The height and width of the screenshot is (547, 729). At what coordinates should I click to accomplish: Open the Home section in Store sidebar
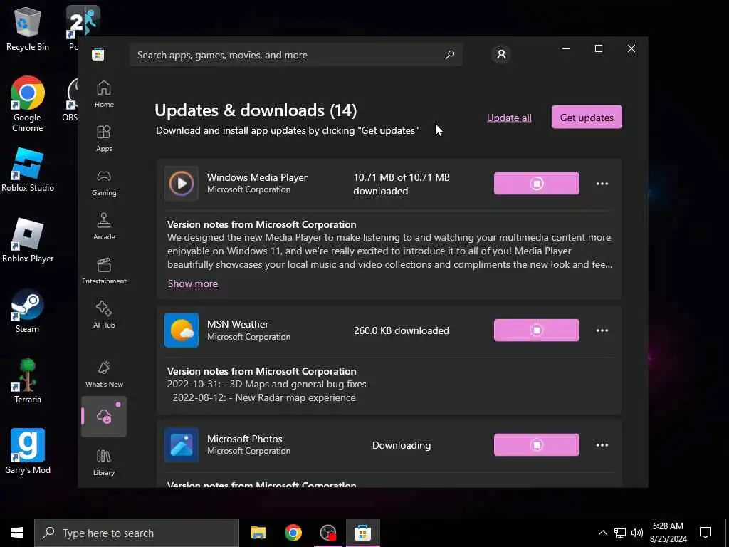click(104, 94)
